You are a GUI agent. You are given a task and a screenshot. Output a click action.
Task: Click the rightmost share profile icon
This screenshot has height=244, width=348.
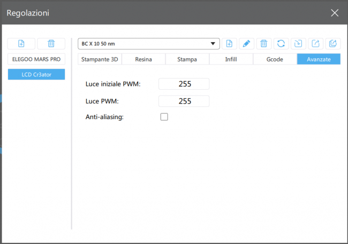(x=332, y=44)
